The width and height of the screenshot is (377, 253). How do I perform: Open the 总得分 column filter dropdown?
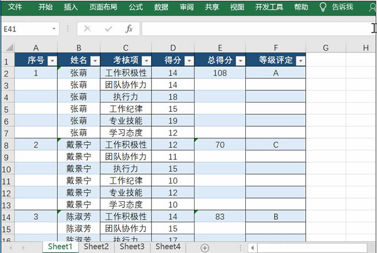coord(240,61)
